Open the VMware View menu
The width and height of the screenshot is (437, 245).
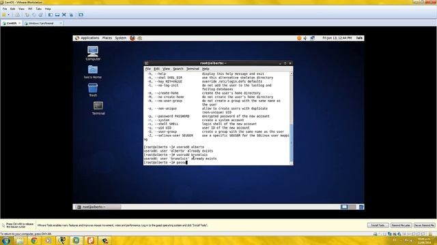pos(21,9)
